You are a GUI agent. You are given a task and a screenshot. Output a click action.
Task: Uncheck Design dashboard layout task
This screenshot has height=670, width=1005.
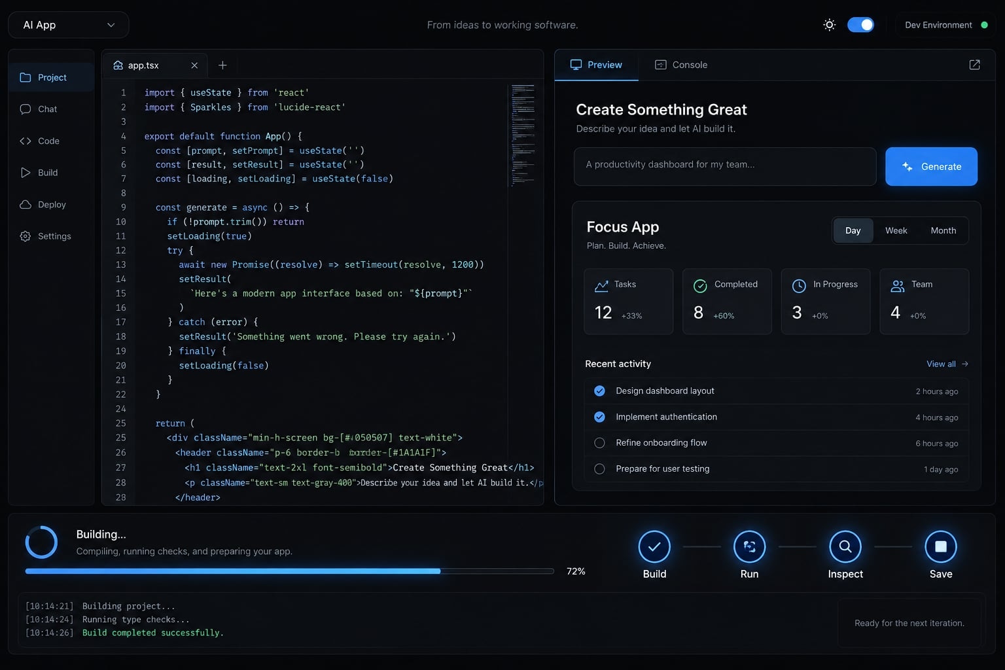599,391
